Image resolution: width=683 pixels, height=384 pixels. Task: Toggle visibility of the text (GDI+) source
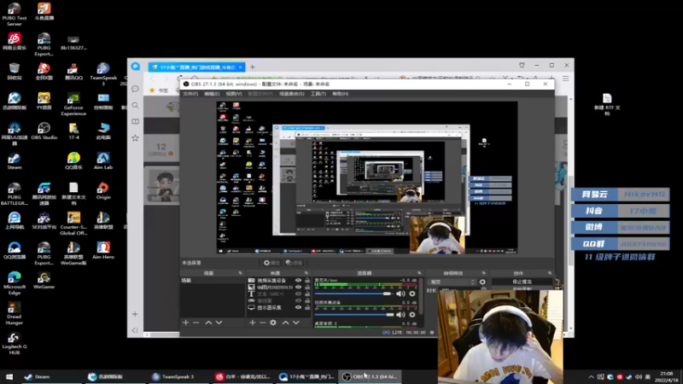pyautogui.click(x=298, y=294)
